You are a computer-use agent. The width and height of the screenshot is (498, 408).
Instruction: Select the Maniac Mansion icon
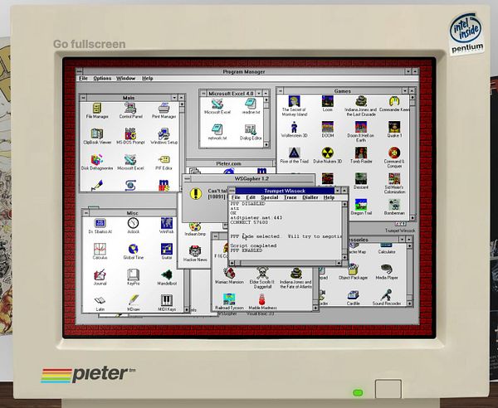coord(229,274)
